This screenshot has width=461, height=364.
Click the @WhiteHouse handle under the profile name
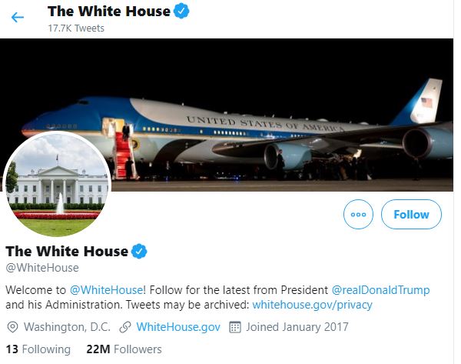tap(42, 268)
